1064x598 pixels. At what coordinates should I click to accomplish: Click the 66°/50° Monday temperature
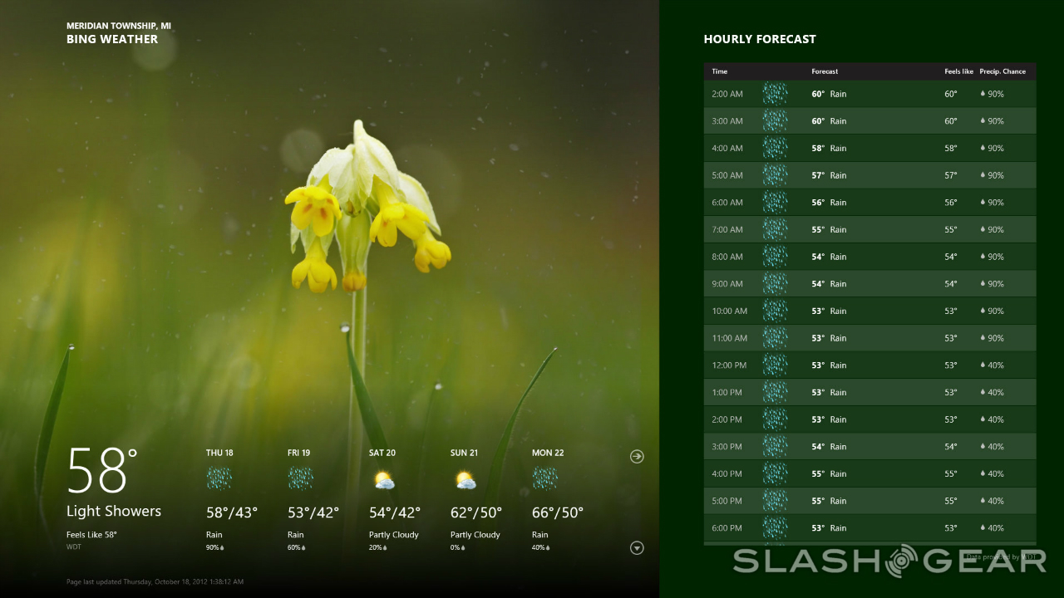tap(558, 512)
